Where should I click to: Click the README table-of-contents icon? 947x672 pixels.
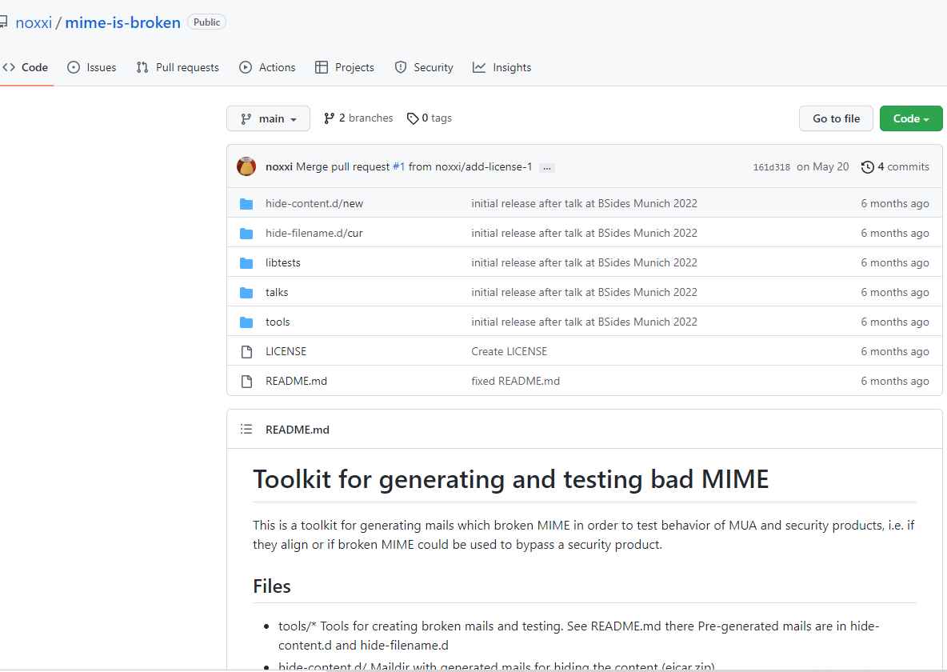point(246,429)
